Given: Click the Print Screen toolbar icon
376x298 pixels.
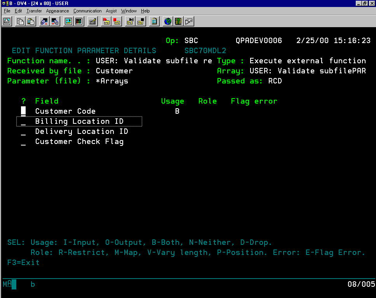Looking at the screenshot, I should click(7, 21).
